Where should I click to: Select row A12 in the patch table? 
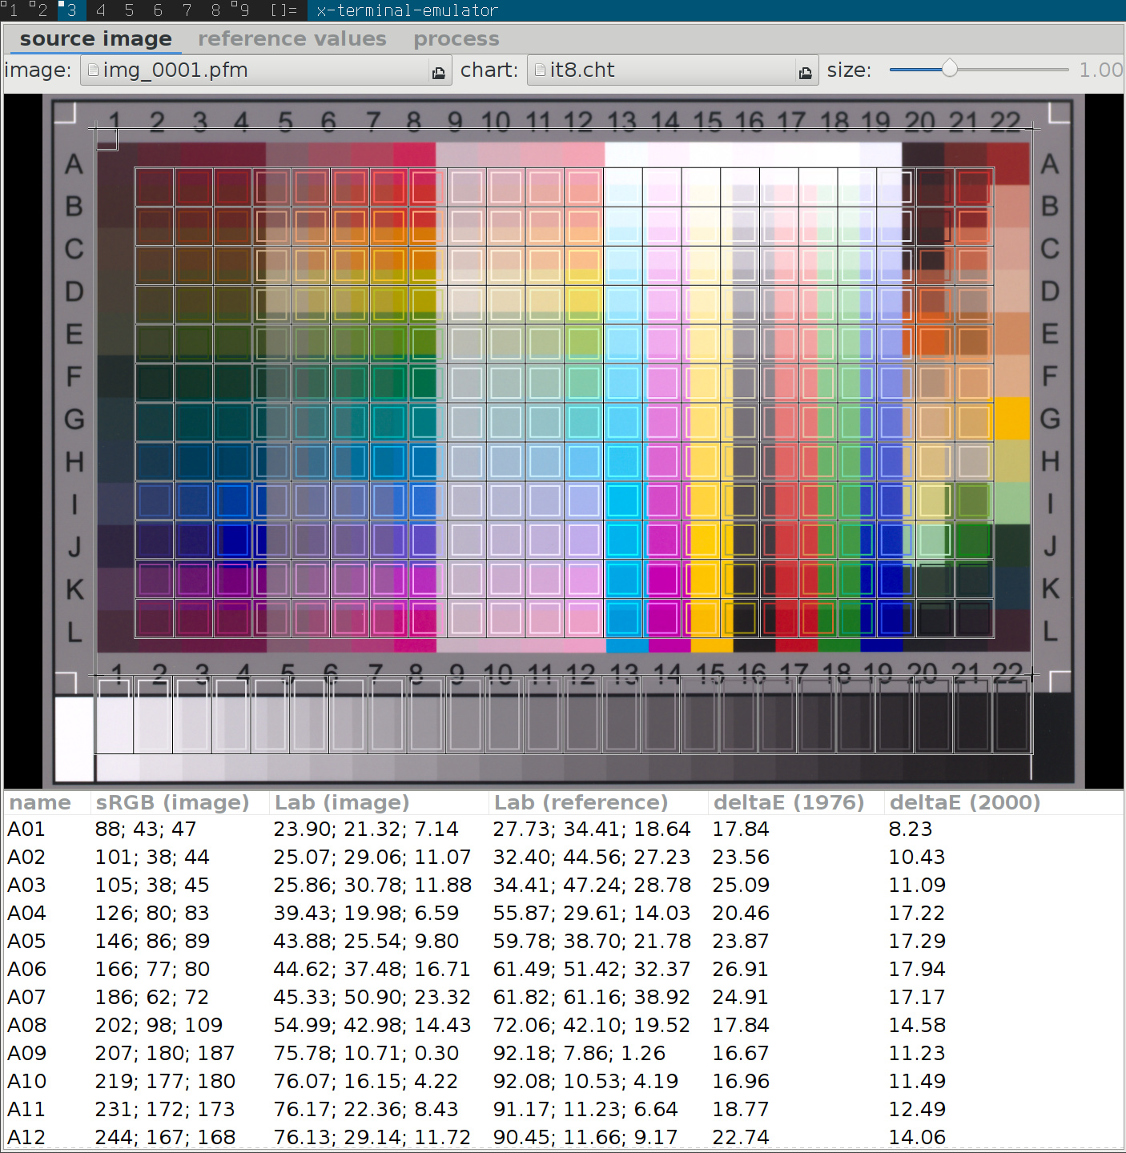(563, 1138)
